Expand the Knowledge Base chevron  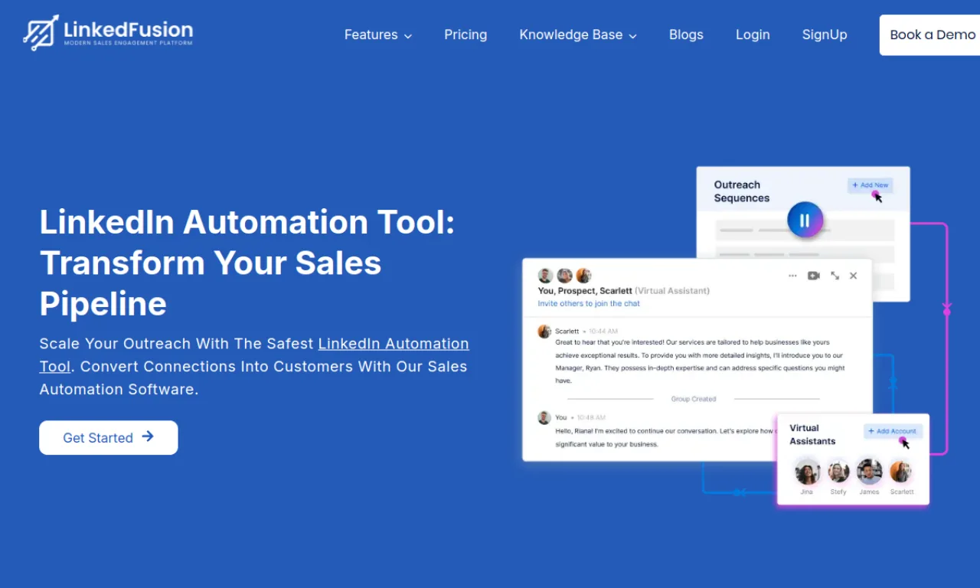[632, 36]
